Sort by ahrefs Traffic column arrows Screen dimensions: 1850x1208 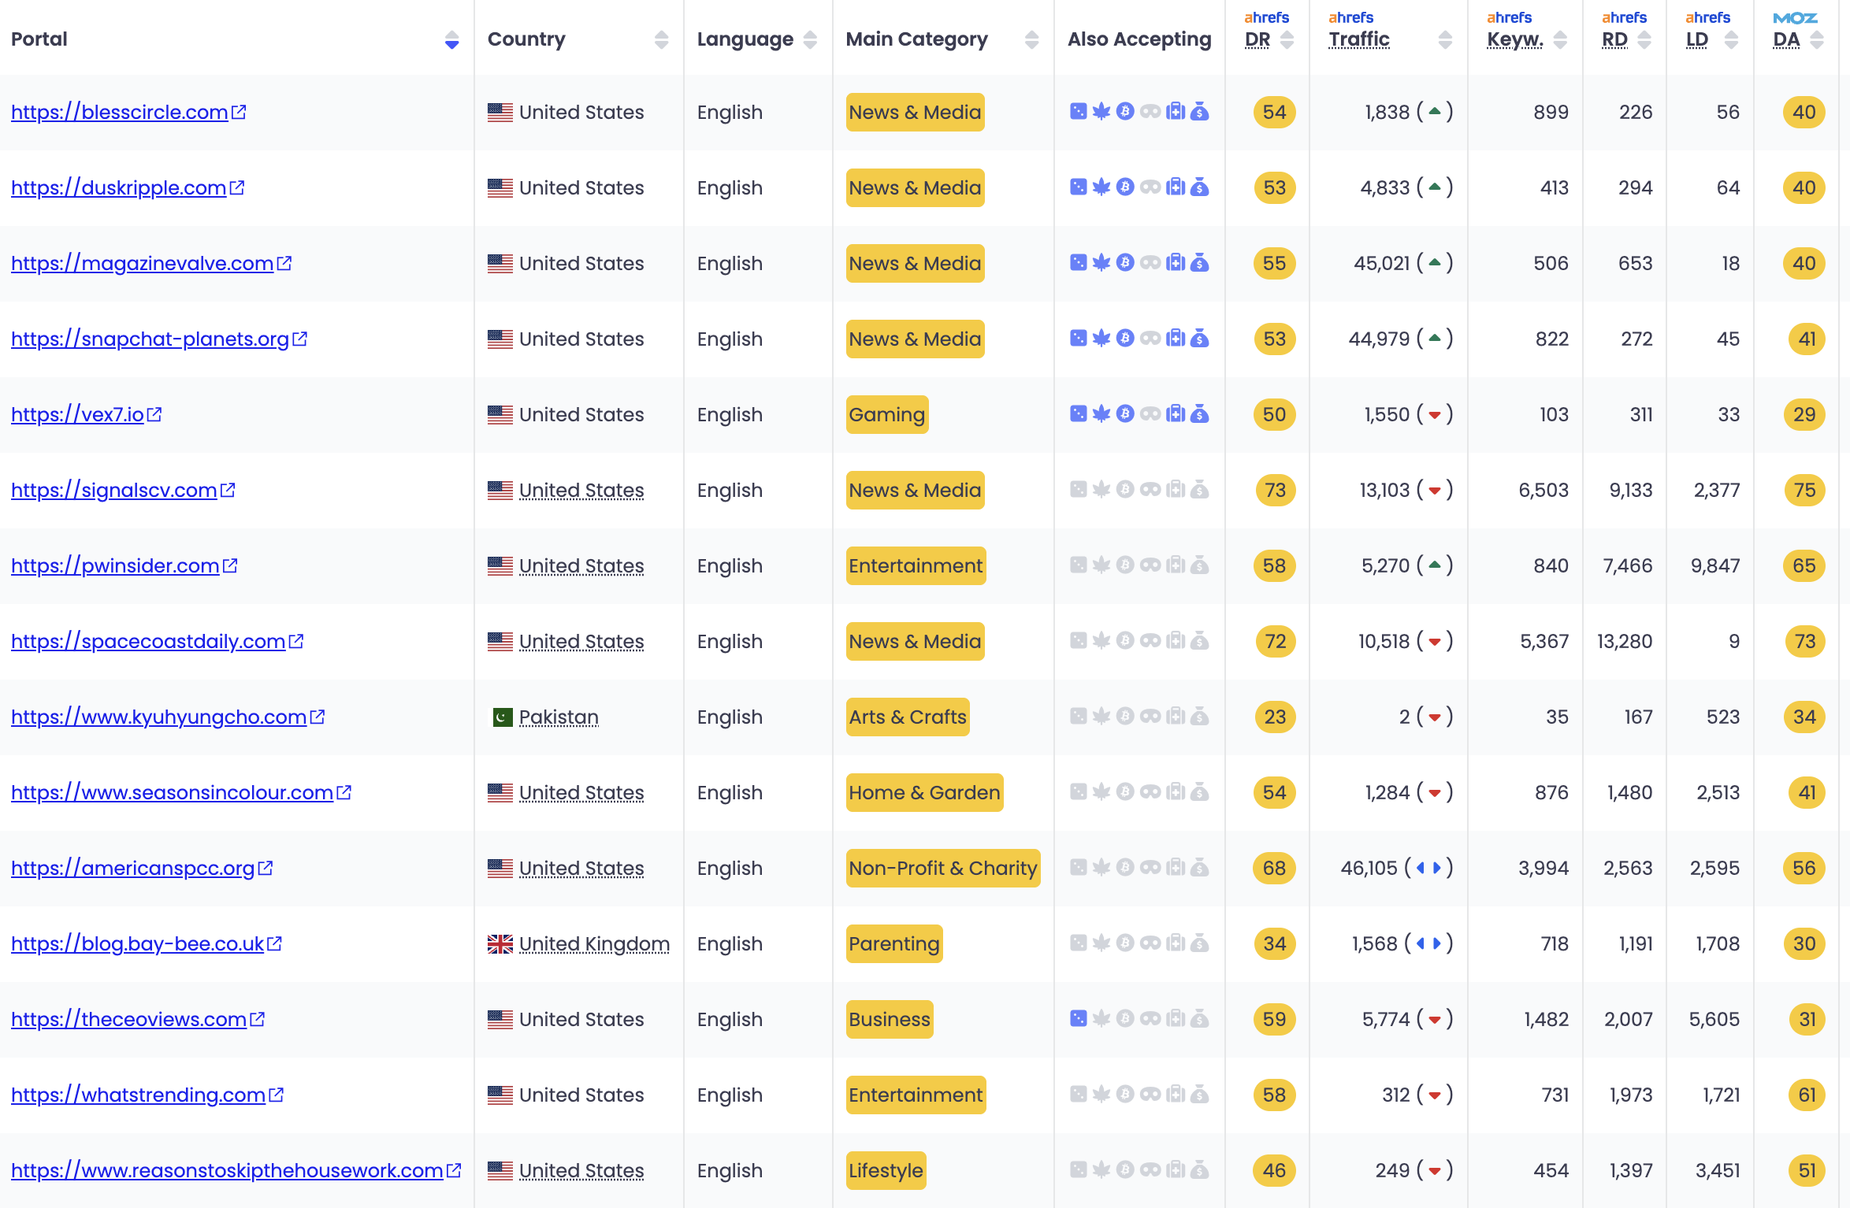pyautogui.click(x=1444, y=40)
